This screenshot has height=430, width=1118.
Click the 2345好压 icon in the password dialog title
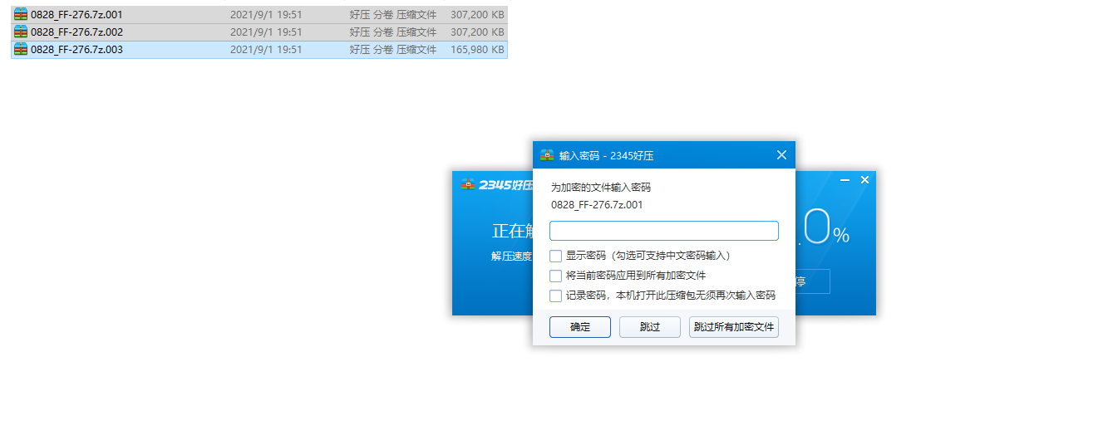tap(547, 155)
